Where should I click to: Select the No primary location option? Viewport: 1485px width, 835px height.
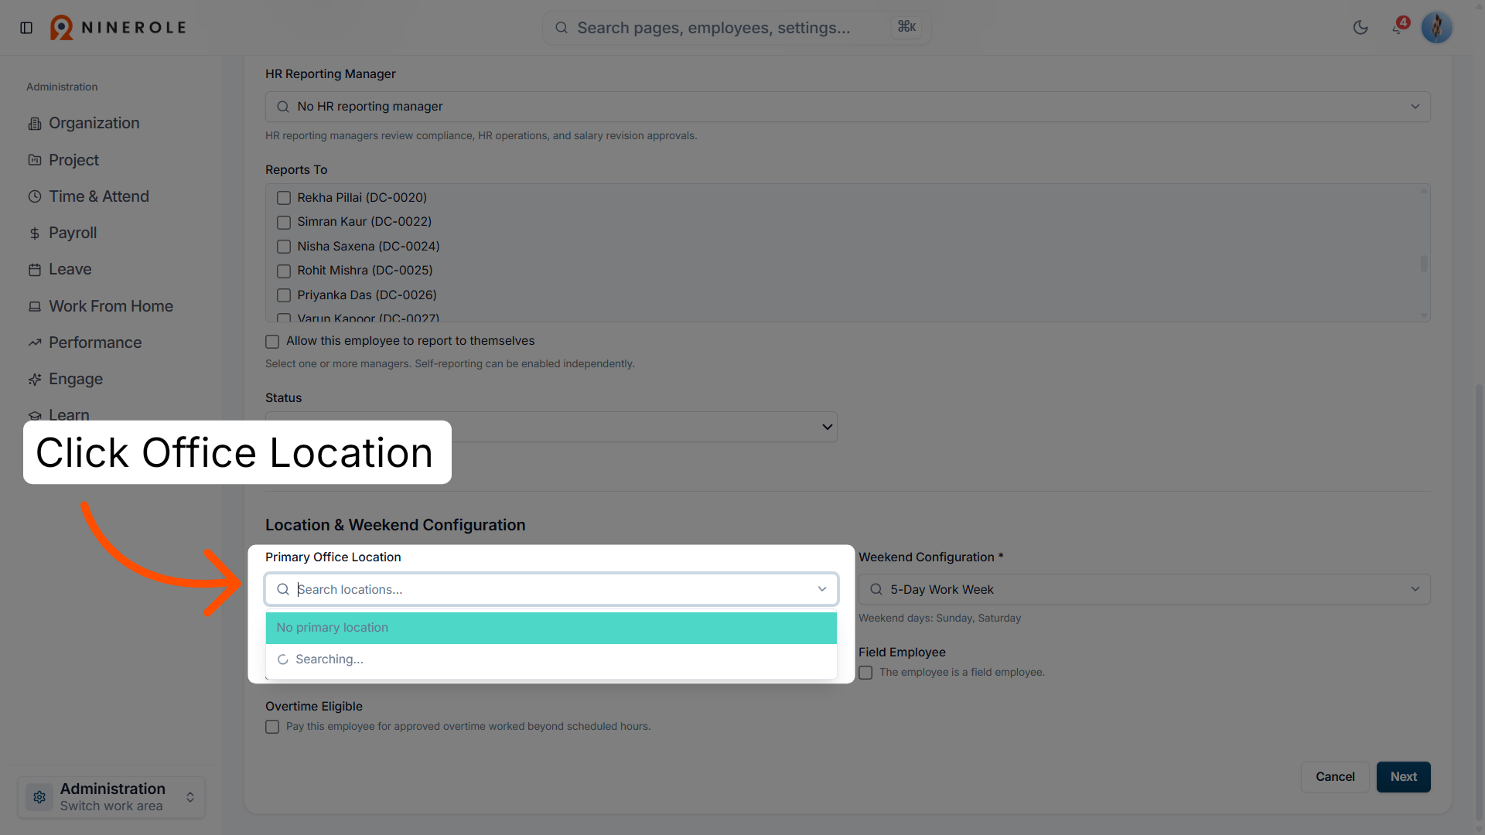pyautogui.click(x=551, y=628)
